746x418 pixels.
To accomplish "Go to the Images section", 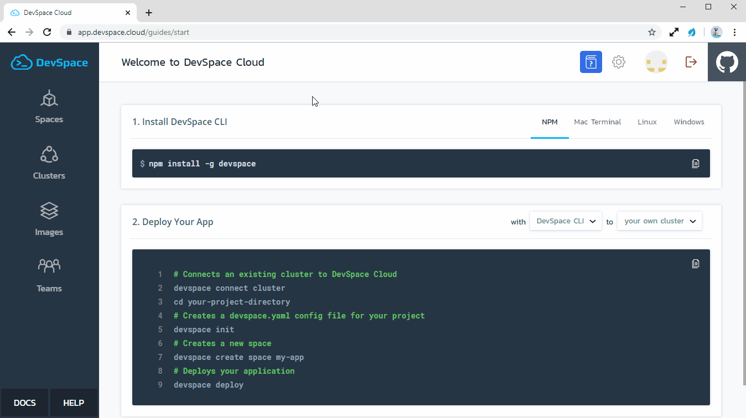I will 49,220.
